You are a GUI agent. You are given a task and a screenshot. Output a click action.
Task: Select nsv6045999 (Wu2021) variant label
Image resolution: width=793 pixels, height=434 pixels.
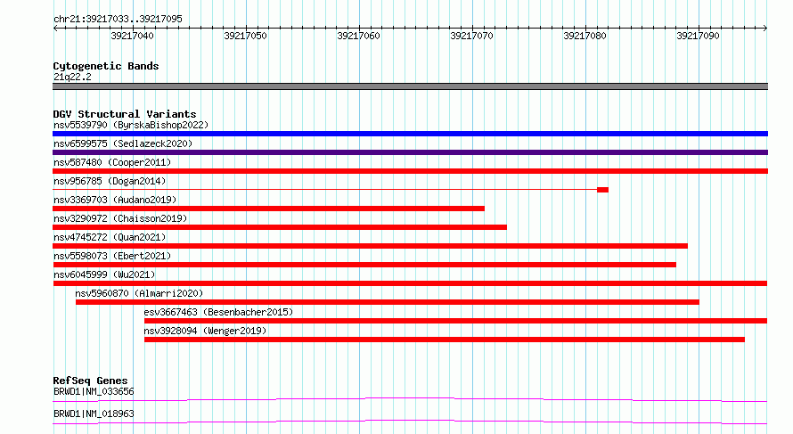coord(104,274)
